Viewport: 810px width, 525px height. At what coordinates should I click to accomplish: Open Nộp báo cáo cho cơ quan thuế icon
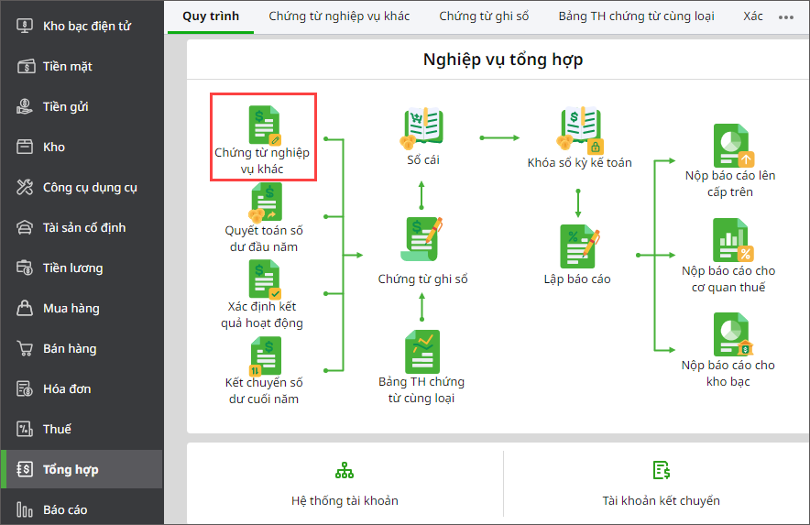click(732, 240)
